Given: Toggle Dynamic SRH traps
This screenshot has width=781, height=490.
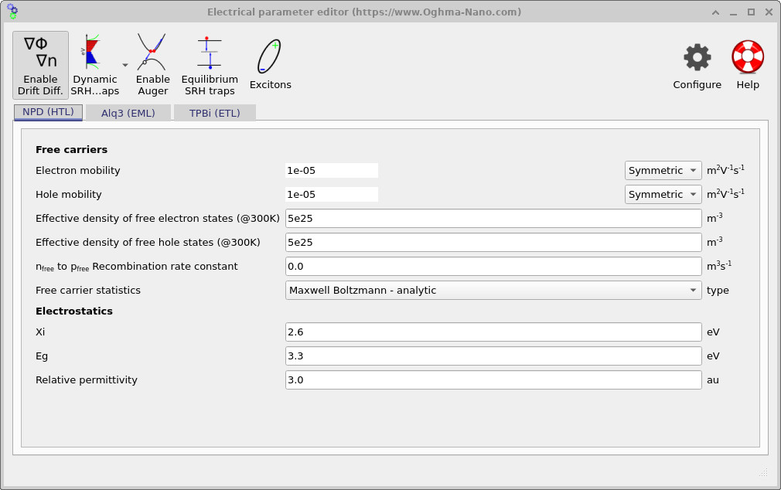Looking at the screenshot, I should click(94, 62).
